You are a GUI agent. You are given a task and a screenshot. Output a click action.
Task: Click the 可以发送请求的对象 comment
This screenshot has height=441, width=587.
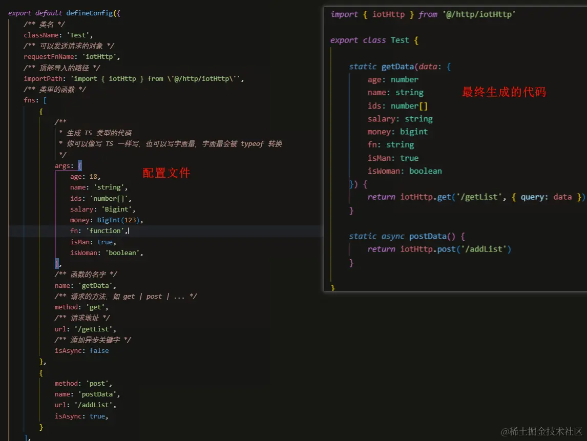(69, 46)
